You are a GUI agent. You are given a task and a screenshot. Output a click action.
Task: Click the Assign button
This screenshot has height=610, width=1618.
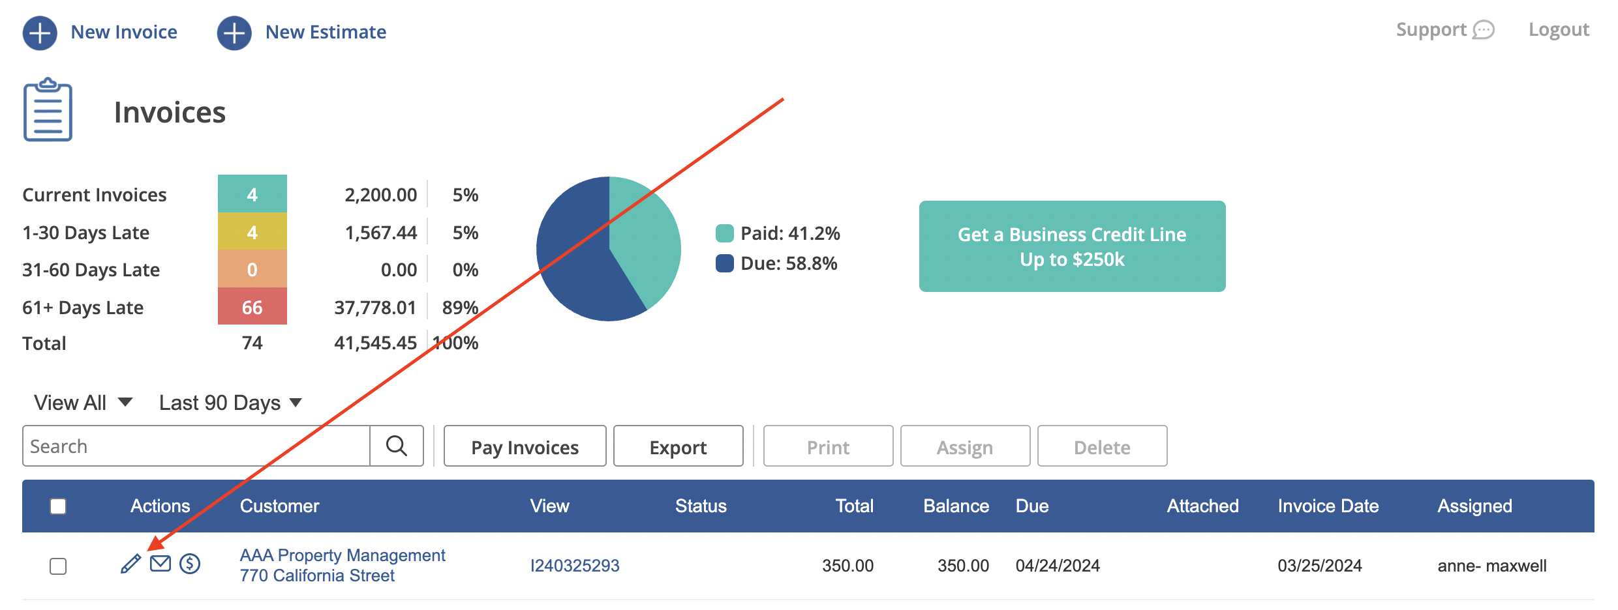966,446
